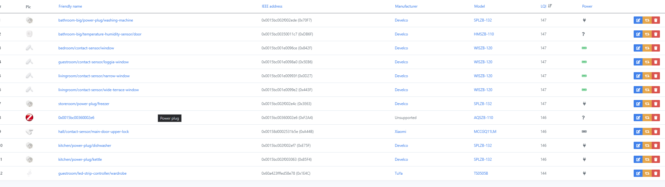Sort by IEEE address column header
Screen dimensions: 665x187
click(x=272, y=6)
